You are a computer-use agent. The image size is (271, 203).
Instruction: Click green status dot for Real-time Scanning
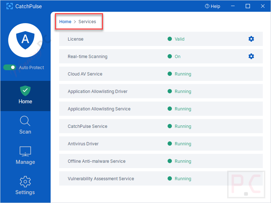170,56
